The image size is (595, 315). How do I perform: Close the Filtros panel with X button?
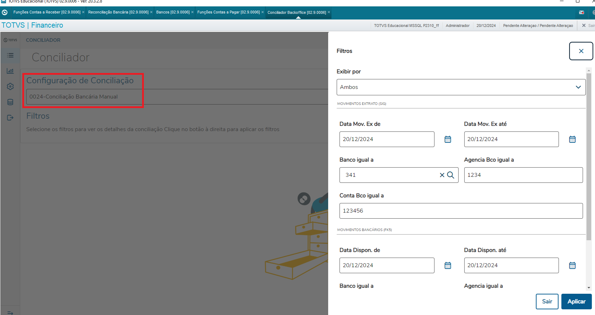[581, 51]
